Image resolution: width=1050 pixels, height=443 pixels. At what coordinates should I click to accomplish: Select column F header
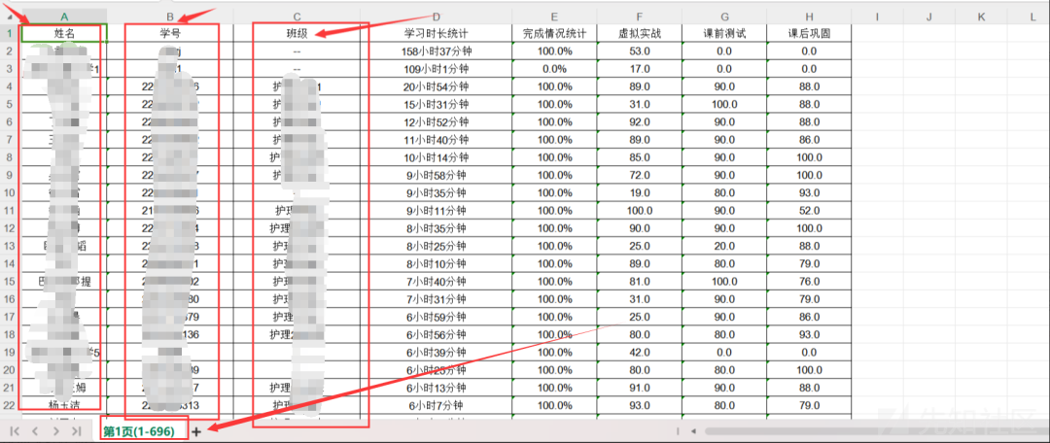640,17
